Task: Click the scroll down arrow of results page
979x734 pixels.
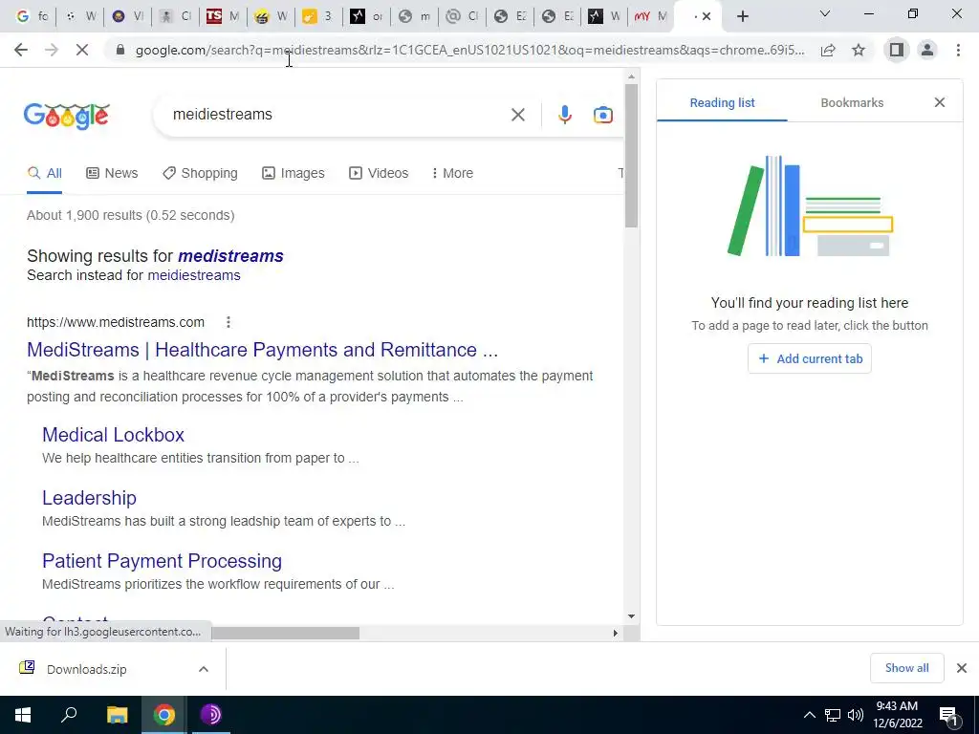Action: point(631,616)
